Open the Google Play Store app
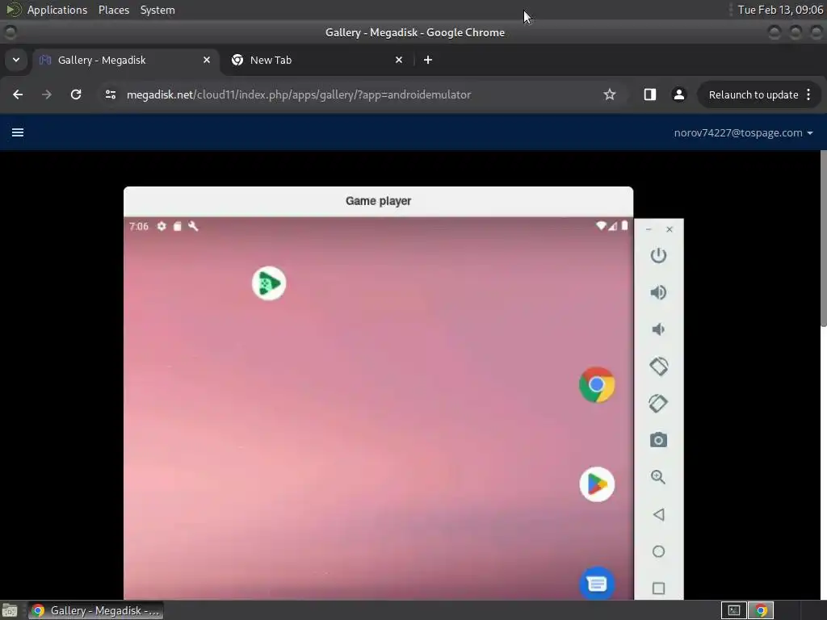The width and height of the screenshot is (827, 620). [597, 484]
